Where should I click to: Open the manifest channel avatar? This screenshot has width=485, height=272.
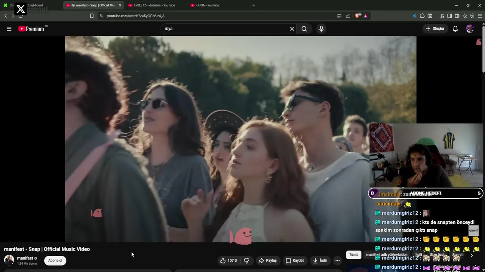click(9, 260)
